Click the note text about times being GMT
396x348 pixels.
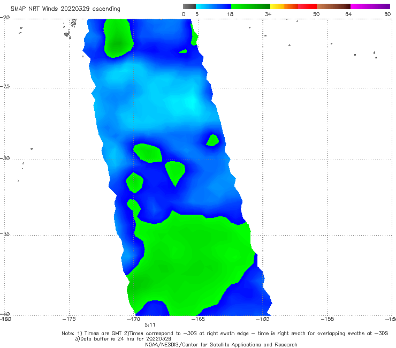(x=225, y=334)
